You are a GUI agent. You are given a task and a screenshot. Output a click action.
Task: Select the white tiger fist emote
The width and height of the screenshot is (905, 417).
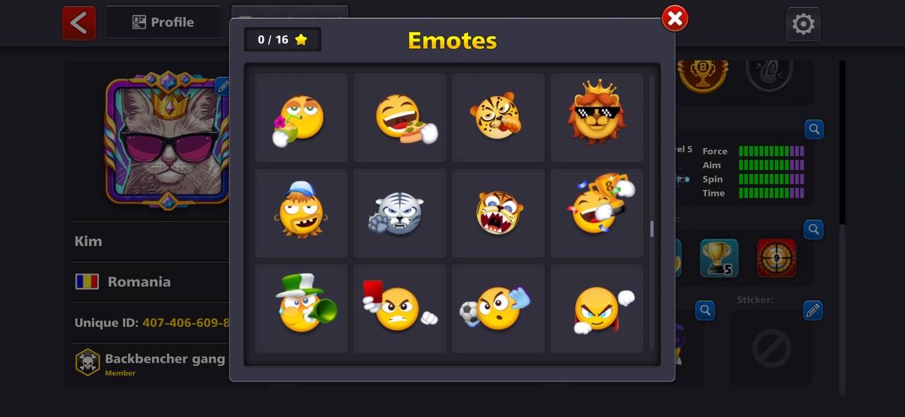click(399, 213)
